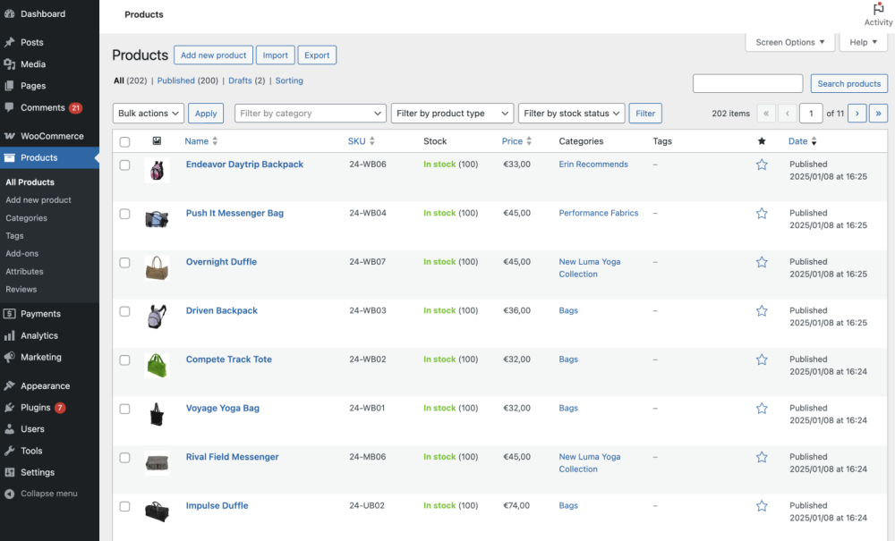This screenshot has height=541, width=895.
Task: Star Voyage Yoga Bag as featured
Action: coord(762,408)
